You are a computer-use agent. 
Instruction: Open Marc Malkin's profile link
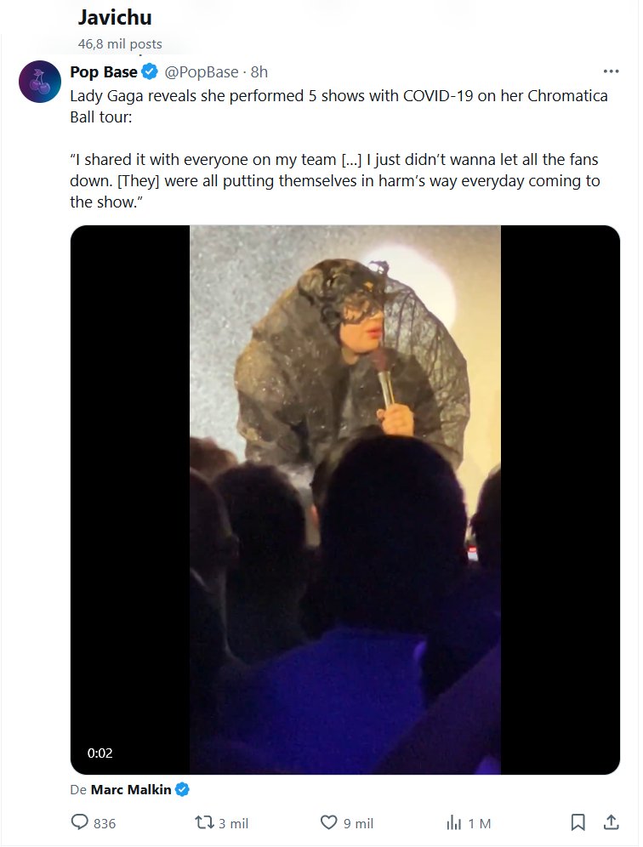point(131,790)
